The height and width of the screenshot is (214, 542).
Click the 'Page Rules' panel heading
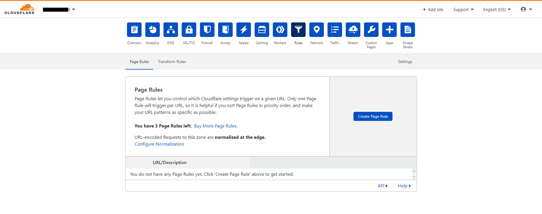(x=149, y=90)
